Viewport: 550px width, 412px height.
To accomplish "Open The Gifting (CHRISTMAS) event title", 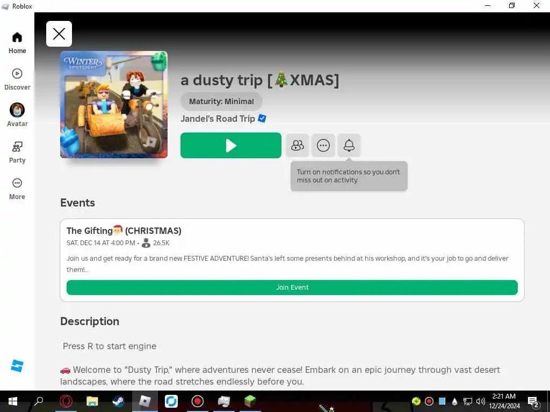I will (124, 231).
